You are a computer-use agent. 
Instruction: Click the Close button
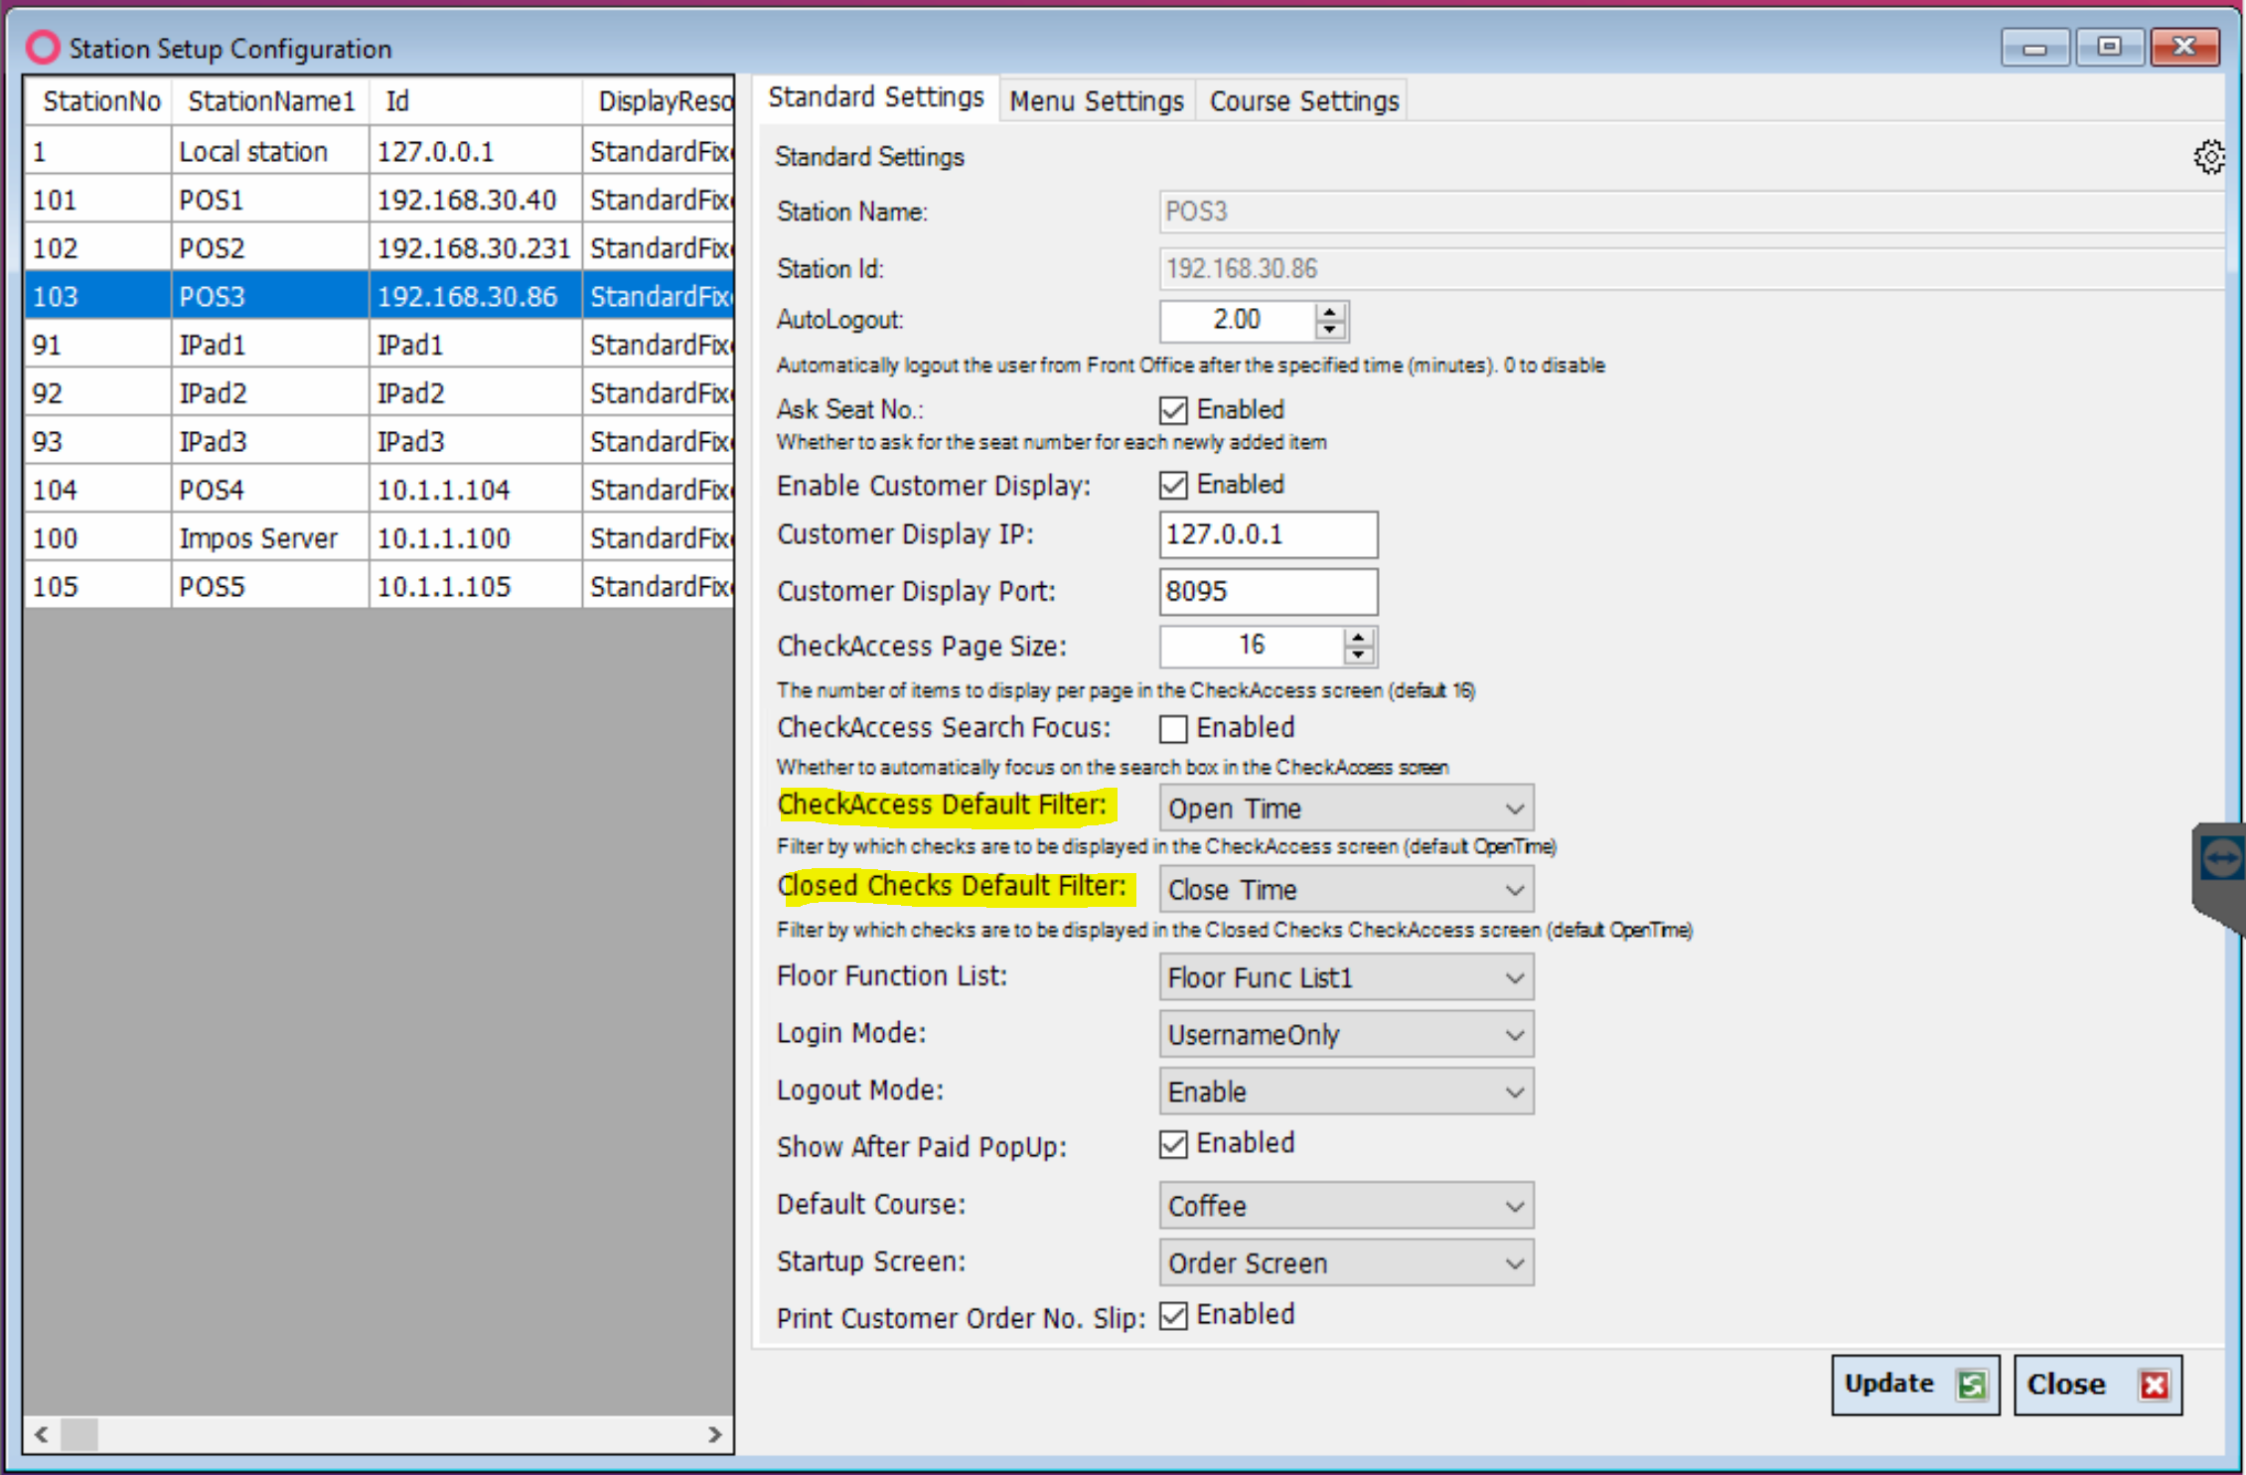click(2098, 1385)
